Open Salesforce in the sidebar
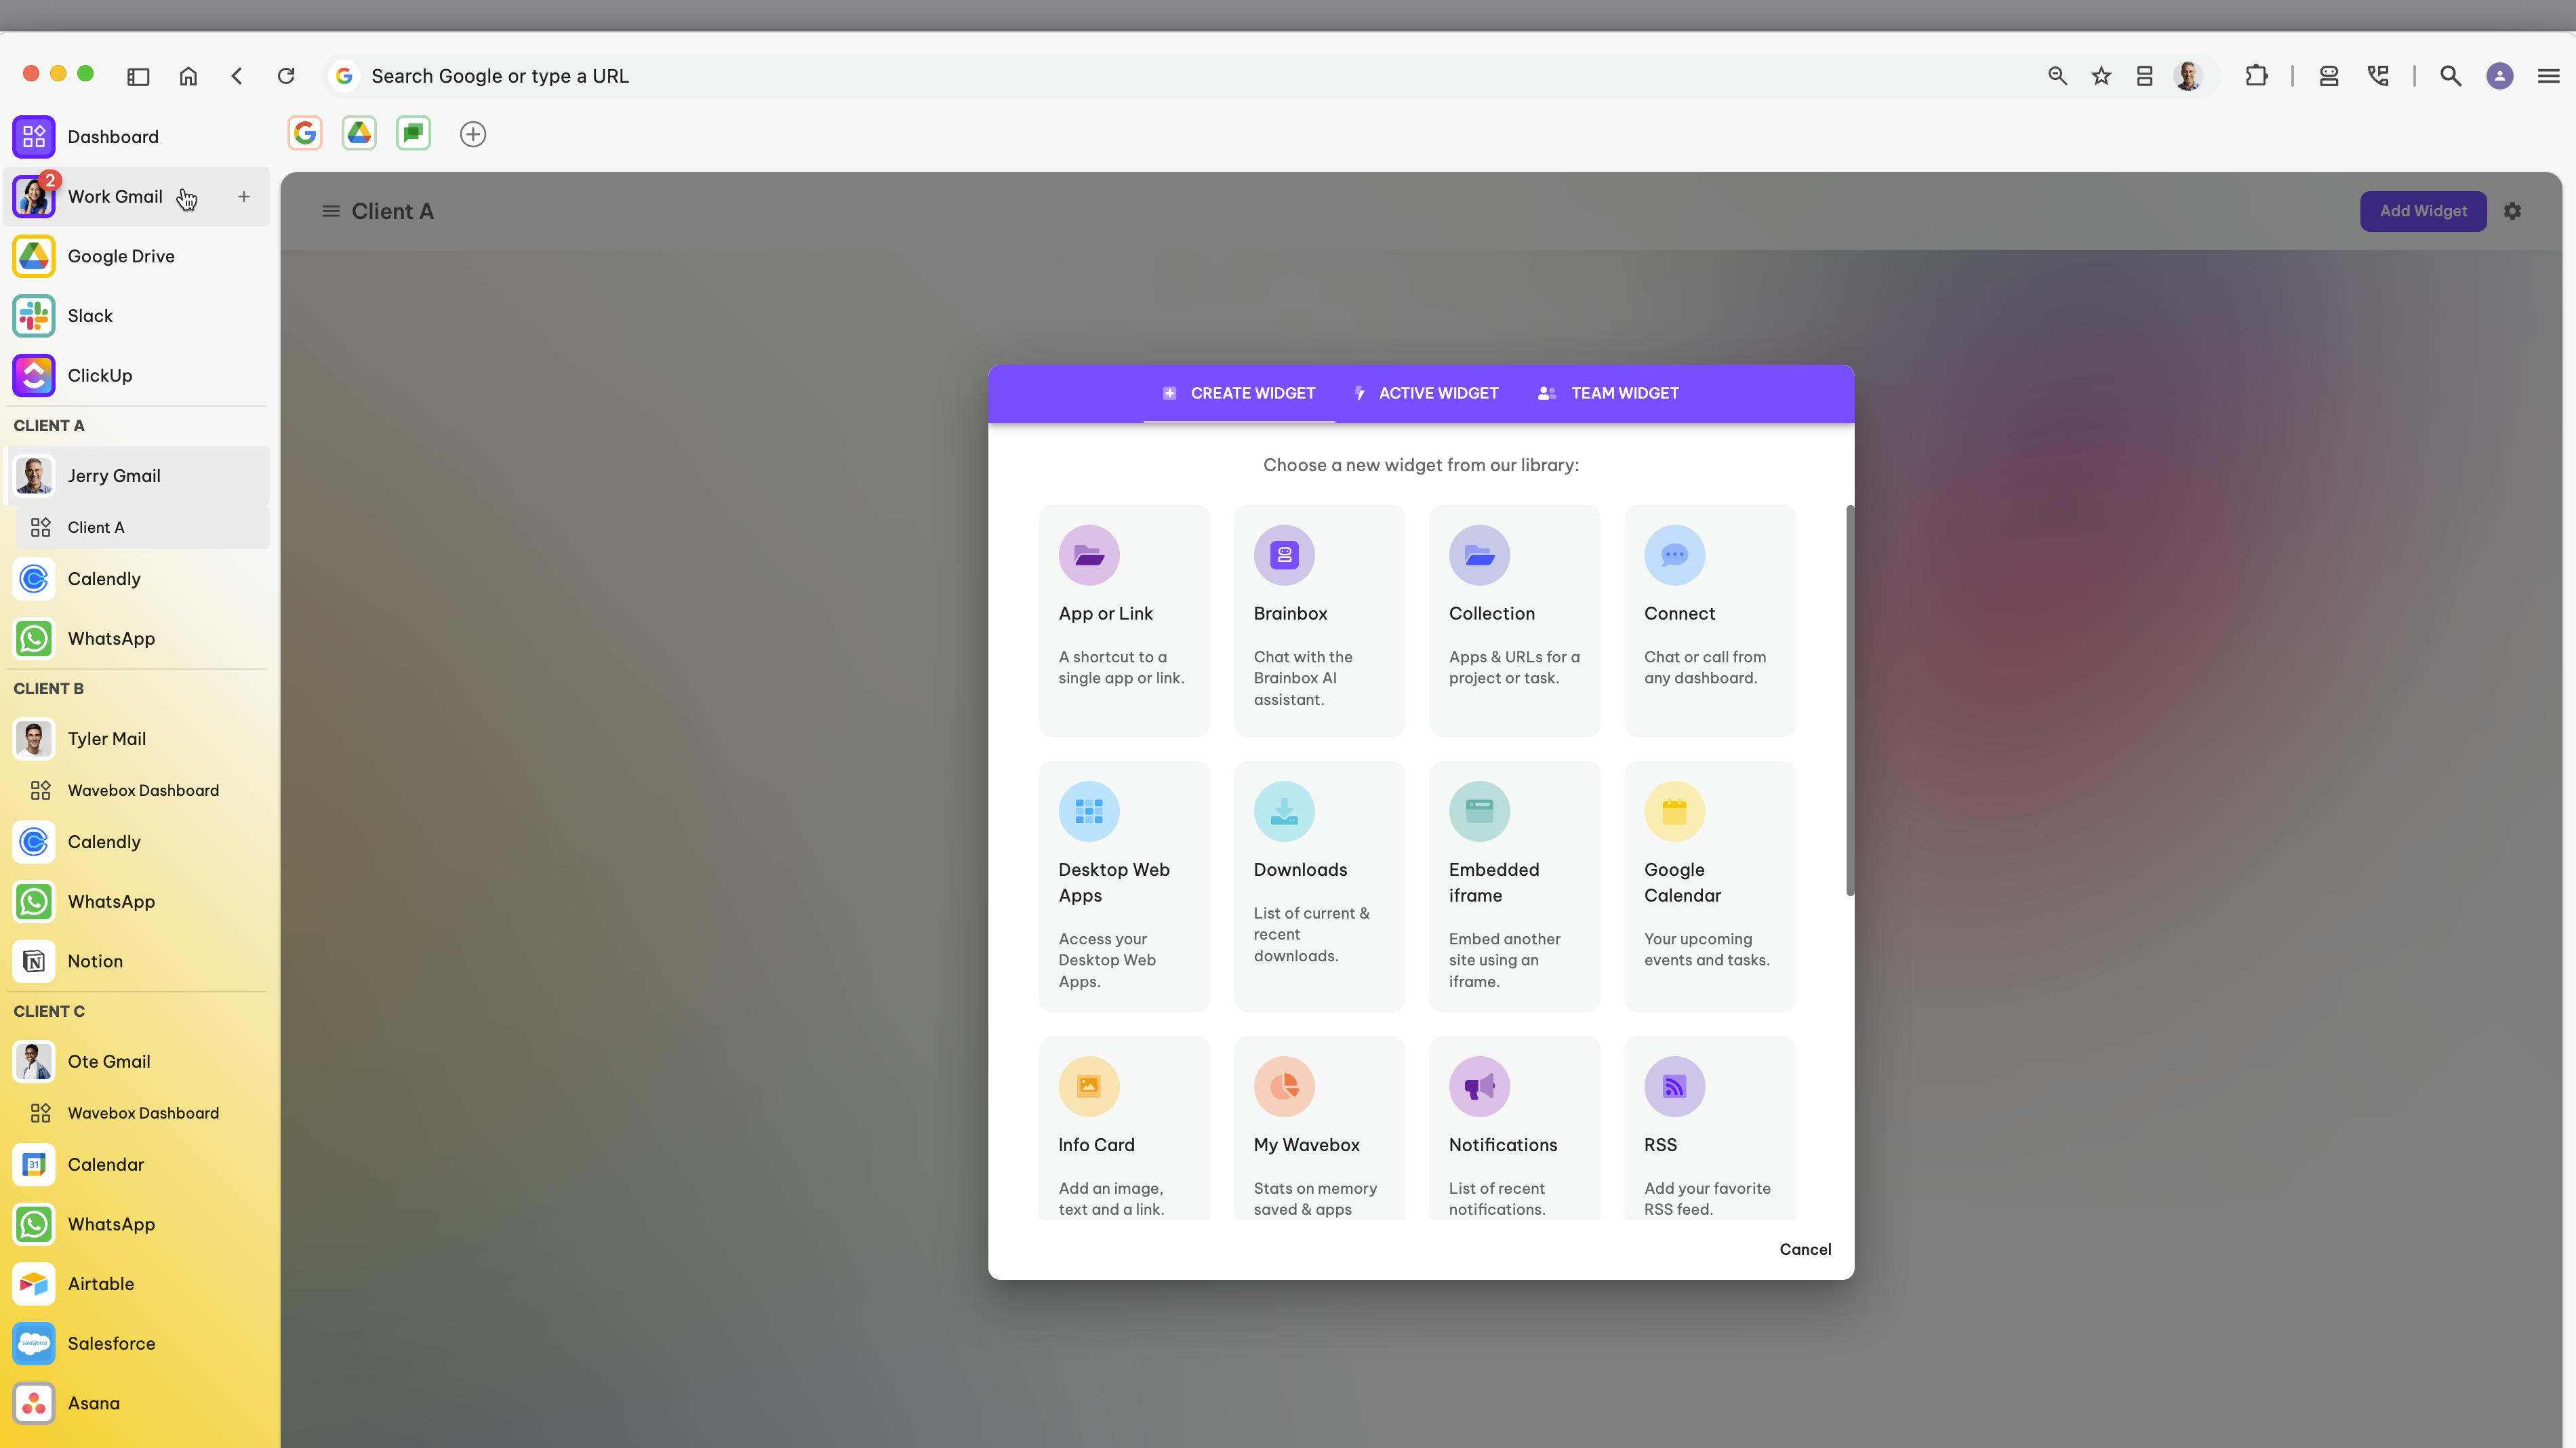2576x1448 pixels. pos(136,1344)
